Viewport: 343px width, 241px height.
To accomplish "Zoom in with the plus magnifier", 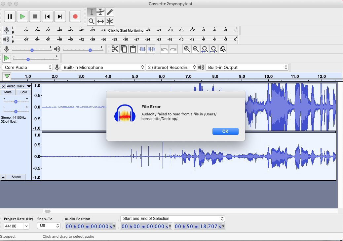I will pyautogui.click(x=187, y=49).
